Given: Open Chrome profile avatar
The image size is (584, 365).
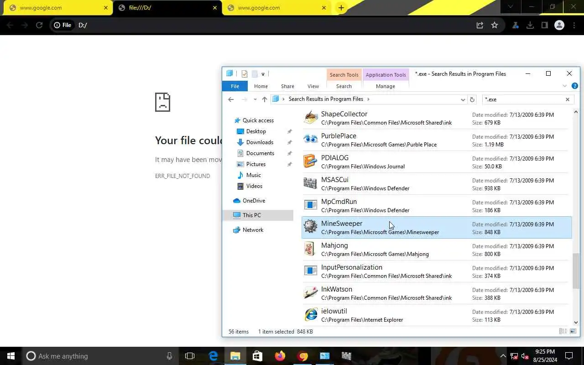Looking at the screenshot, I should pos(559,25).
